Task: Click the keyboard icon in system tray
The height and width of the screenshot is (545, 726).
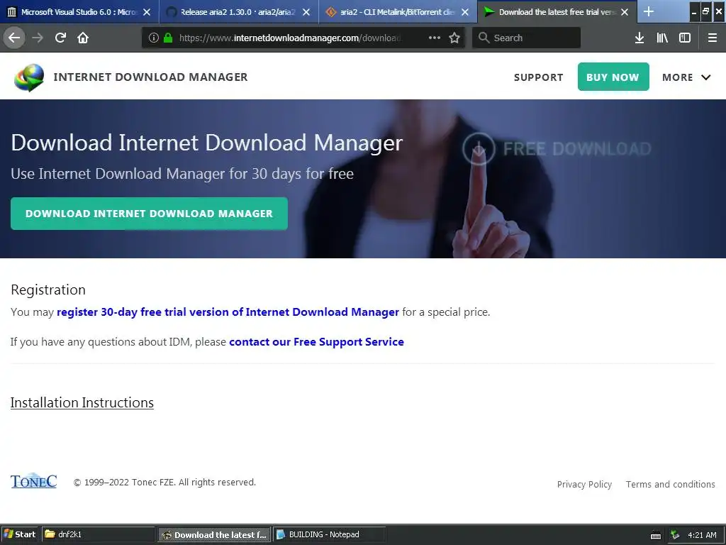Action: [x=656, y=535]
